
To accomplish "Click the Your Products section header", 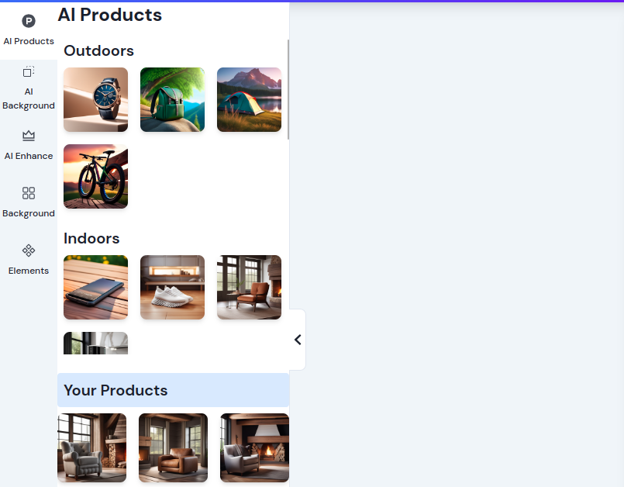I will pos(173,390).
